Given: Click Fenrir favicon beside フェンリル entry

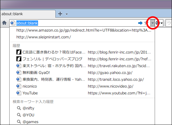Looking at the screenshot, I should pyautogui.click(x=19, y=59).
